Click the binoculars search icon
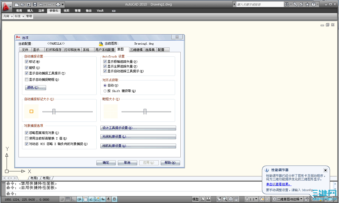The image size is (339, 203). tap(287, 4)
